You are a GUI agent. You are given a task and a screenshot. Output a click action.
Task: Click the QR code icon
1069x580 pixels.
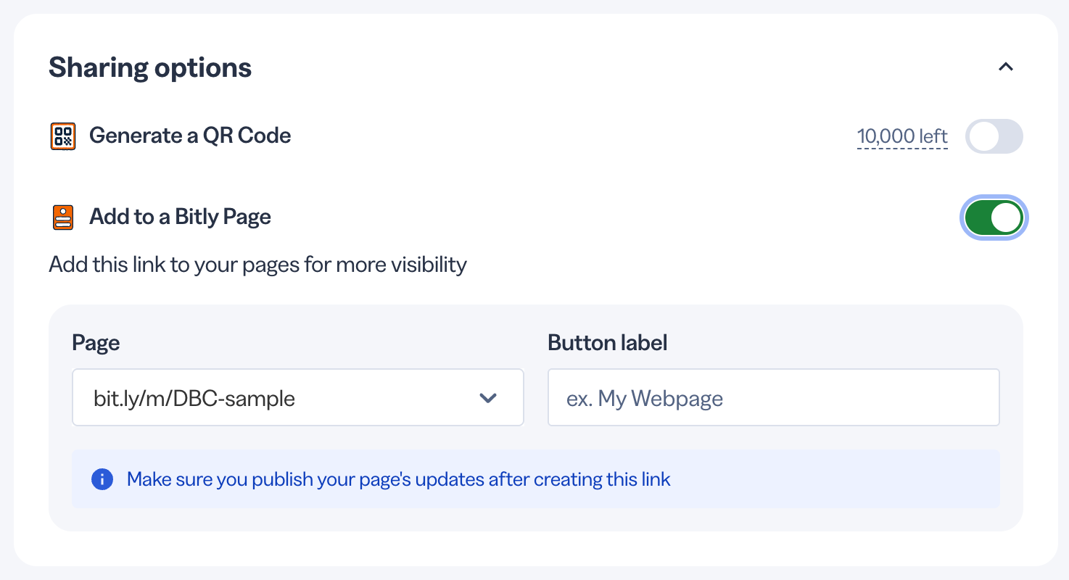click(x=63, y=136)
